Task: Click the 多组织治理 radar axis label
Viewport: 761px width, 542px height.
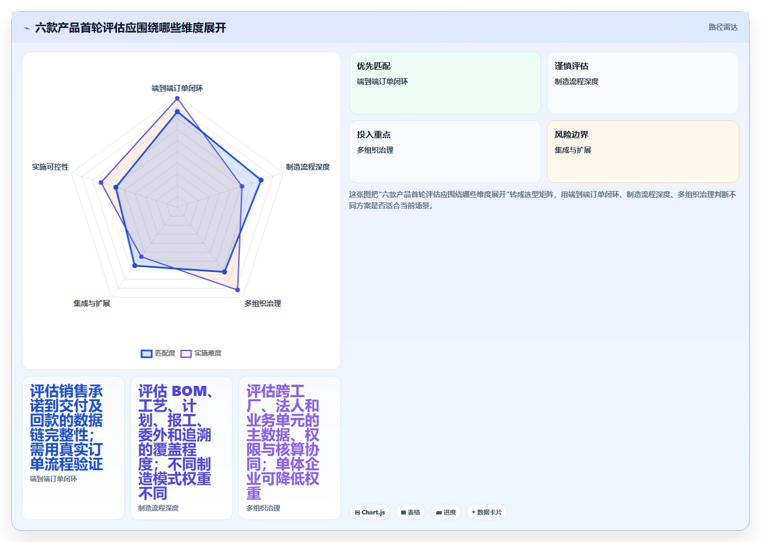Action: click(x=262, y=303)
